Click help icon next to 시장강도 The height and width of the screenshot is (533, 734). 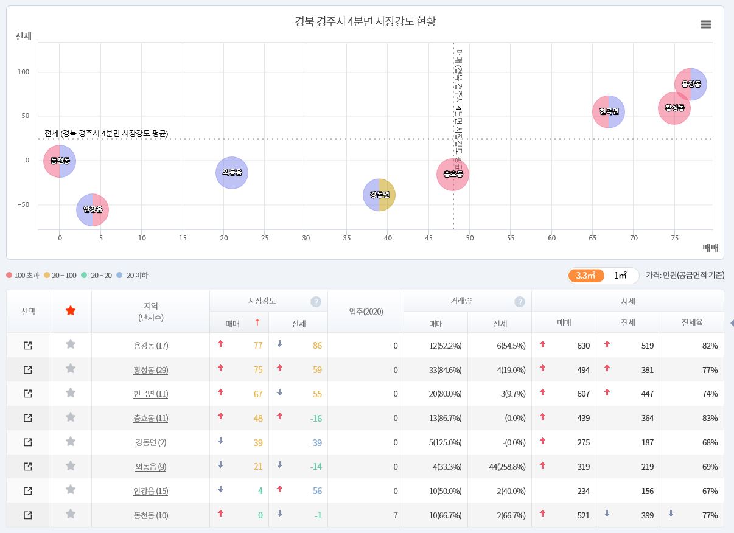click(316, 302)
